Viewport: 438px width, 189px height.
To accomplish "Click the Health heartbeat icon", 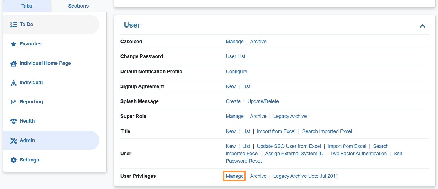I will pos(14,121).
